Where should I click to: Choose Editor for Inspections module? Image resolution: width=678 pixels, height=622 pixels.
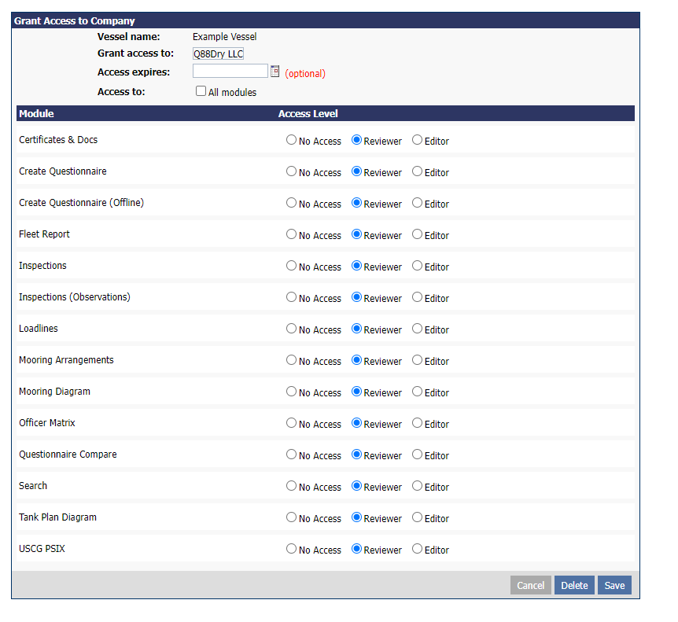(417, 266)
